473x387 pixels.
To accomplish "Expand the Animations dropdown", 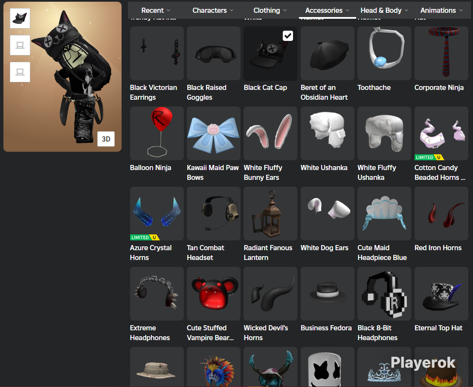I will tap(441, 10).
